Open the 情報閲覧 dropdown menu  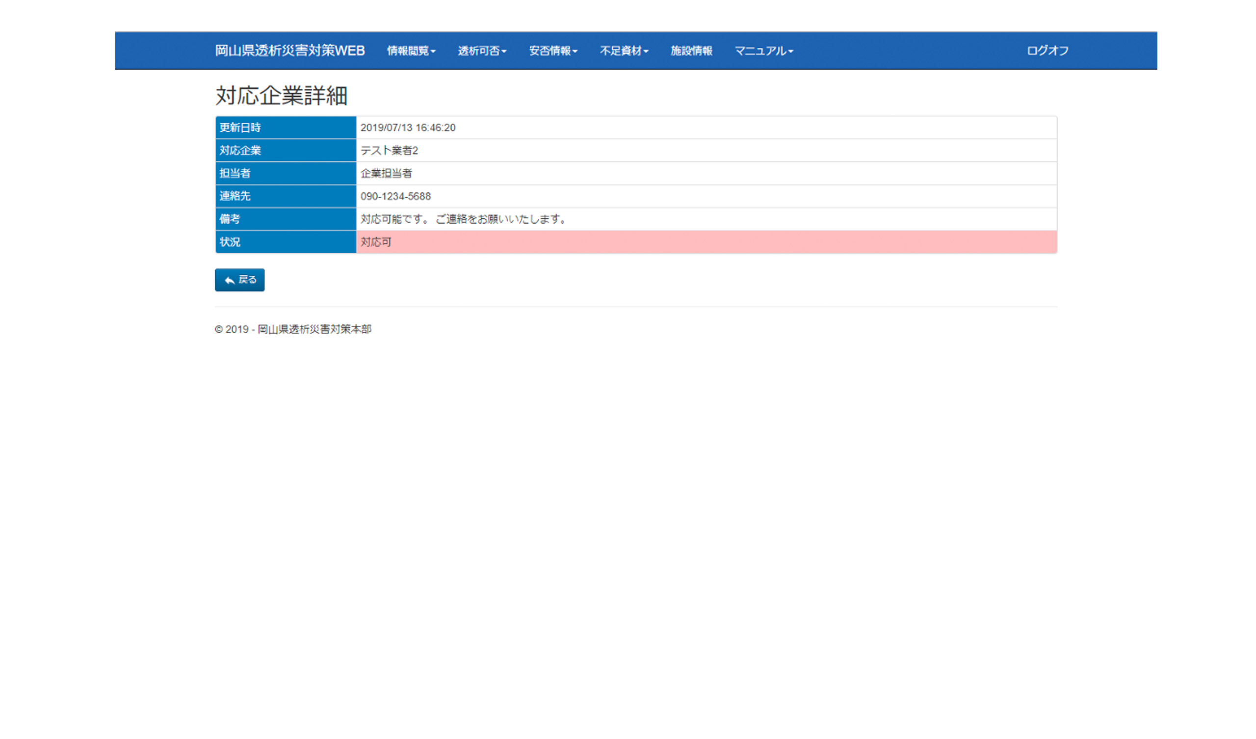tap(411, 51)
